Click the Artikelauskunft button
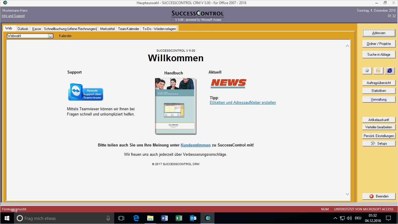The image size is (398, 224). (379, 120)
